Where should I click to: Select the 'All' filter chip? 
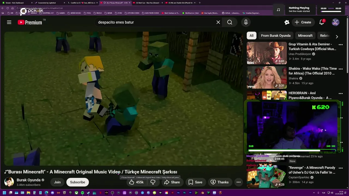pyautogui.click(x=251, y=36)
